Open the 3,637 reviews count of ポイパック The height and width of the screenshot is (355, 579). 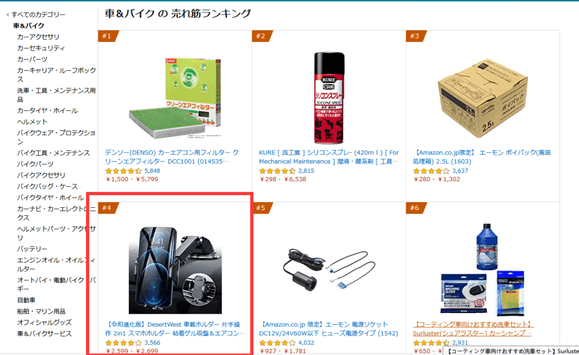click(x=460, y=171)
